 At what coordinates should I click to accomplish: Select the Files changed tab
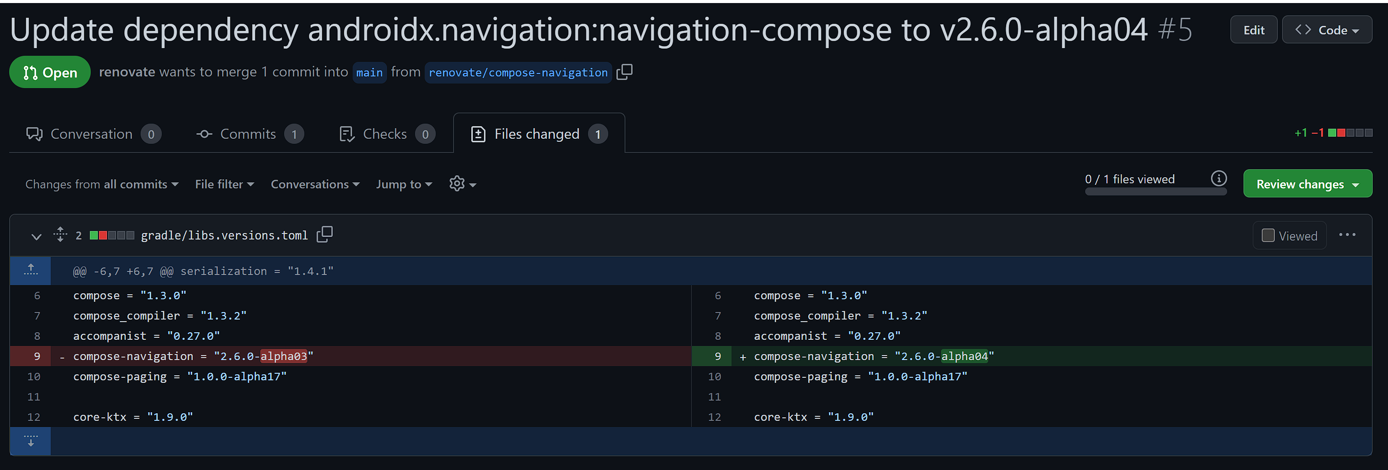tap(539, 134)
